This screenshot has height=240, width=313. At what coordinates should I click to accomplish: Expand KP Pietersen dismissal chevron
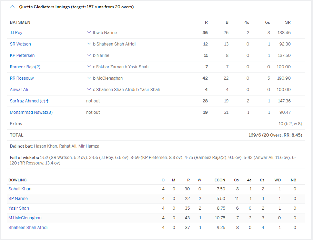(89, 56)
